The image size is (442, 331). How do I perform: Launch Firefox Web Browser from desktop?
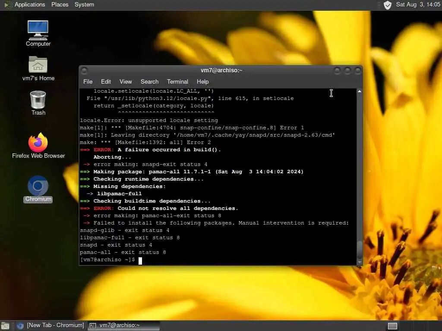click(x=38, y=146)
